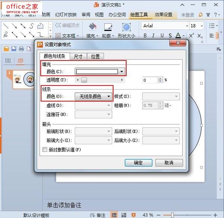The width and height of the screenshot is (224, 218).
Task: Click the 形状大小 shape size icon
Action: point(126,28)
